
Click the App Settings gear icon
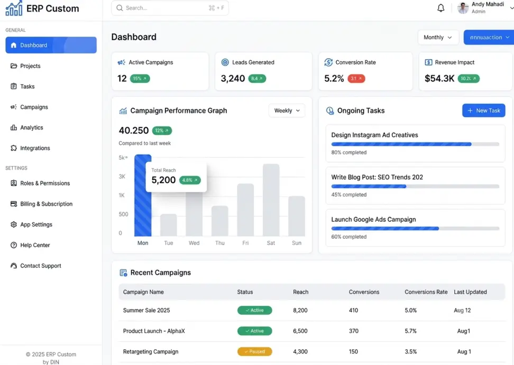(13, 224)
